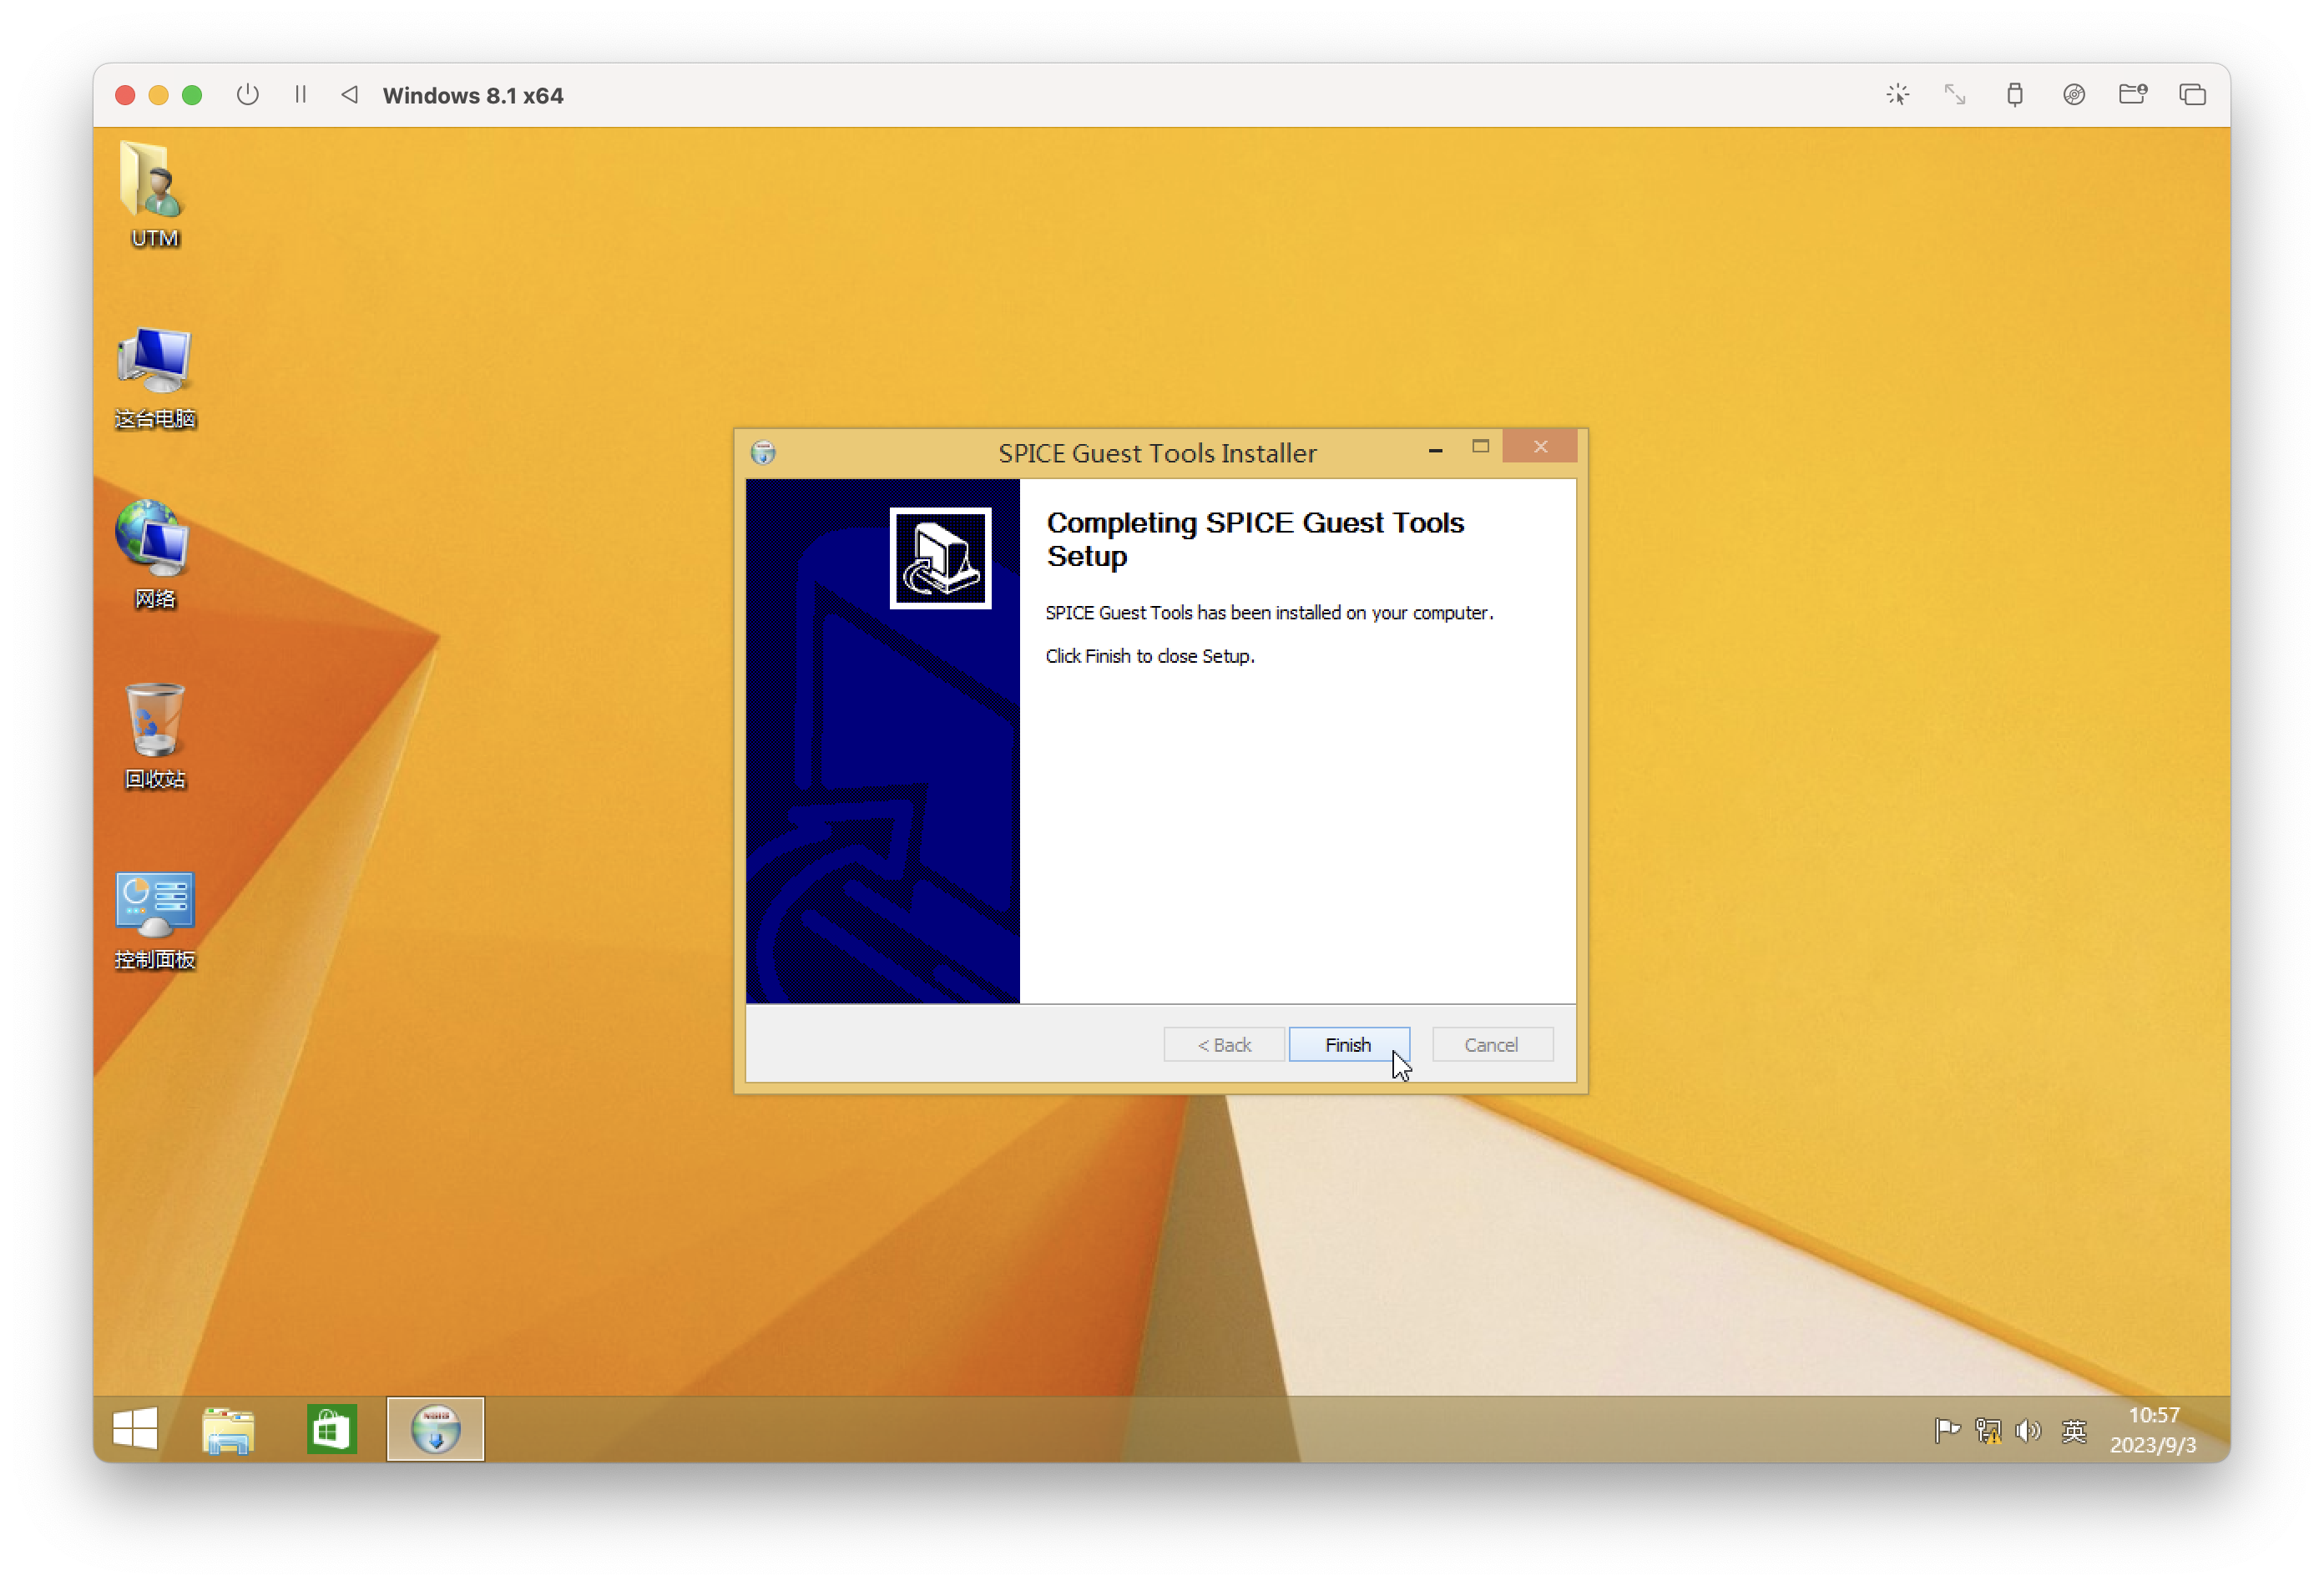Click the SPICE installer taskbar item
This screenshot has width=2324, height=1586.
tap(435, 1428)
